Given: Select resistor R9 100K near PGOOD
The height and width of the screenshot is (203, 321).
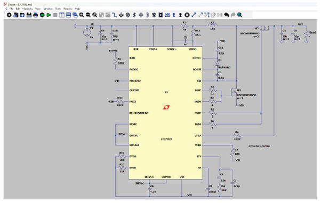Looking at the screenshot, I should point(116,61).
